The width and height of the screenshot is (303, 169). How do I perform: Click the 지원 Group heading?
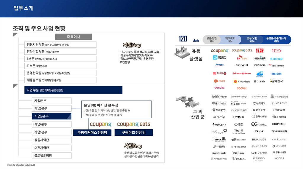[x=132, y=45]
